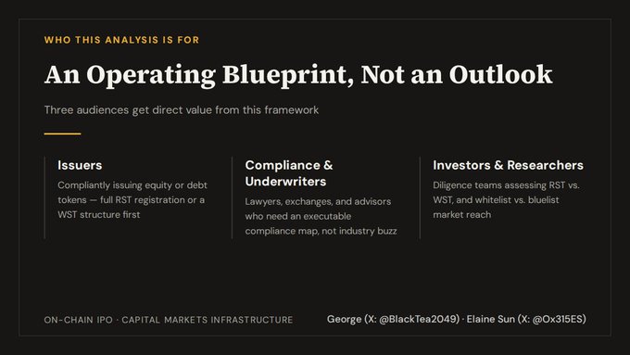Open the @0x315ES handle for Elaine Sun
Screen dimensions: 630x355
point(557,319)
